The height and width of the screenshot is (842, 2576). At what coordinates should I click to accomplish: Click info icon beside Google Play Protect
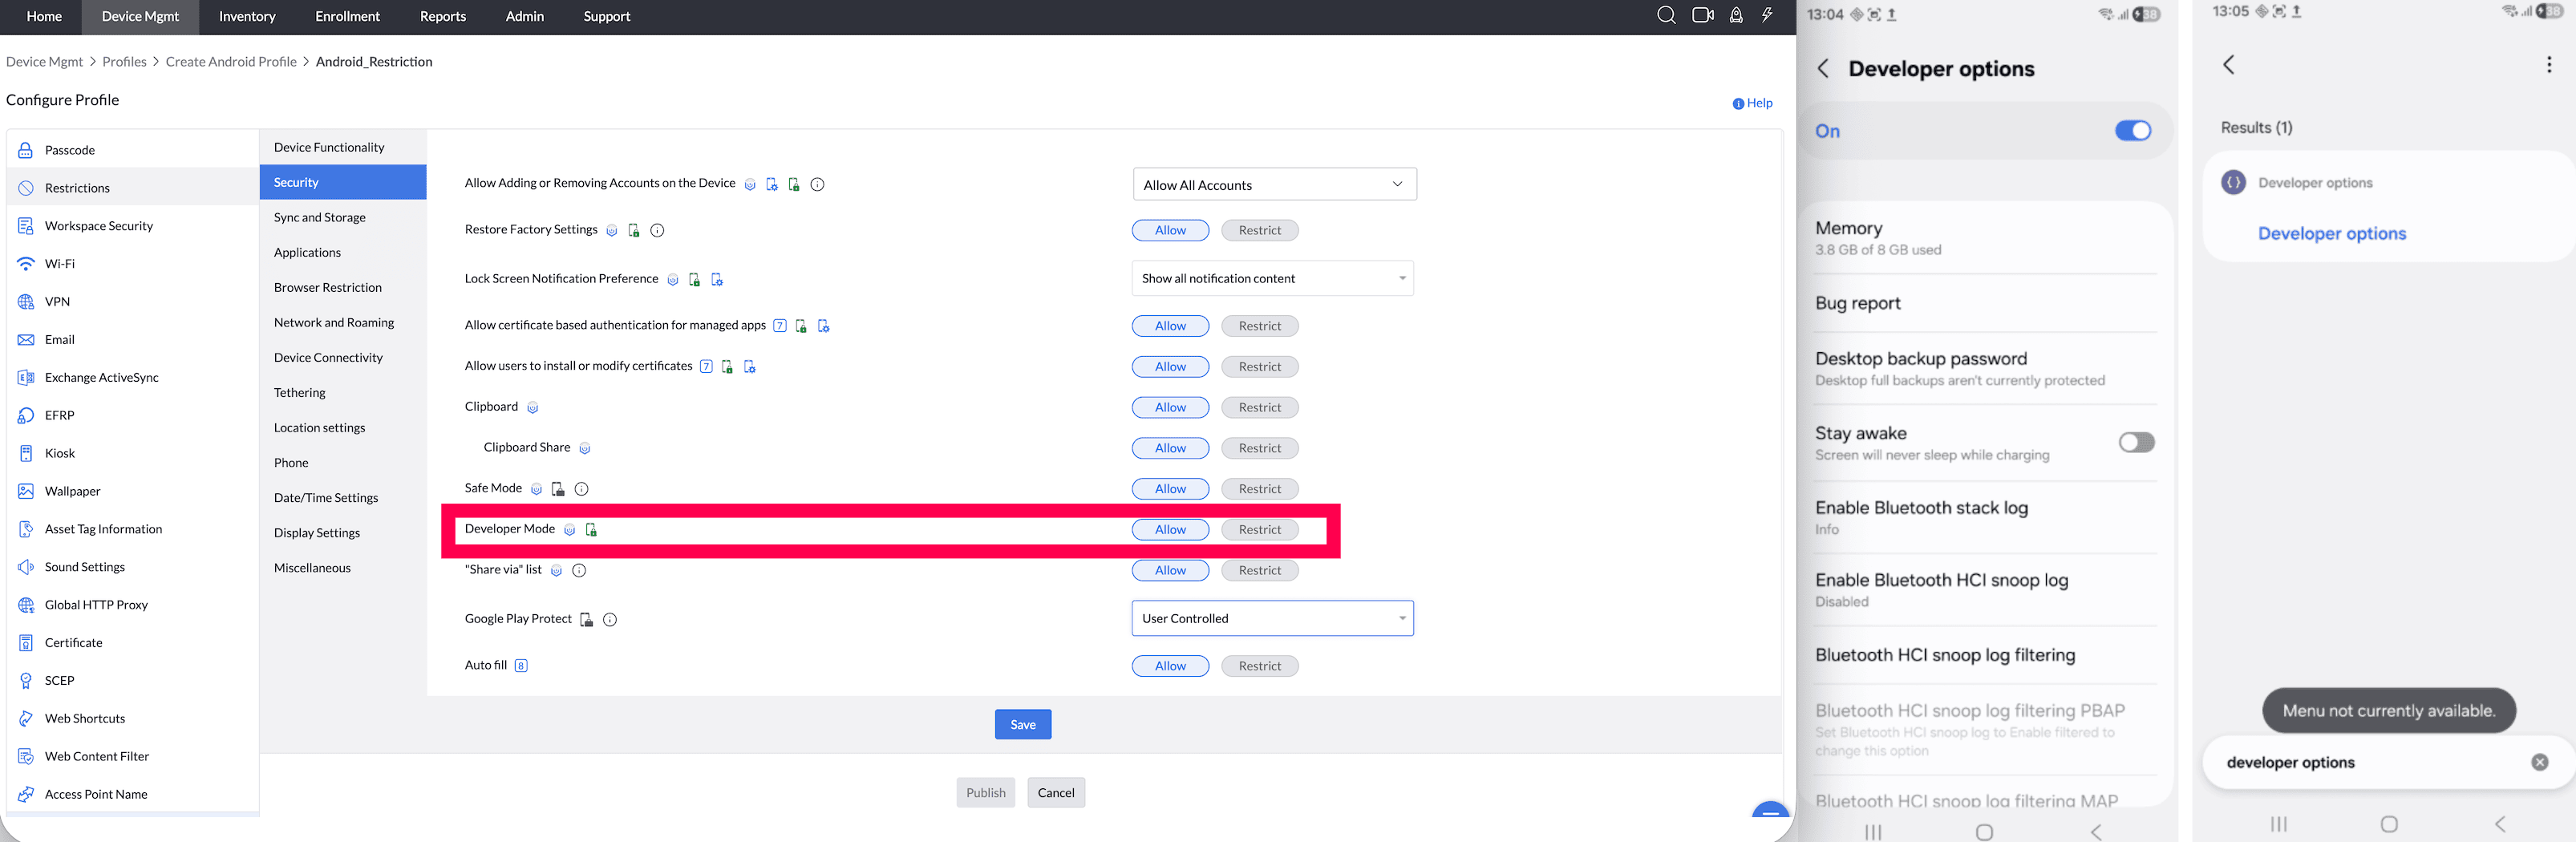tap(610, 620)
